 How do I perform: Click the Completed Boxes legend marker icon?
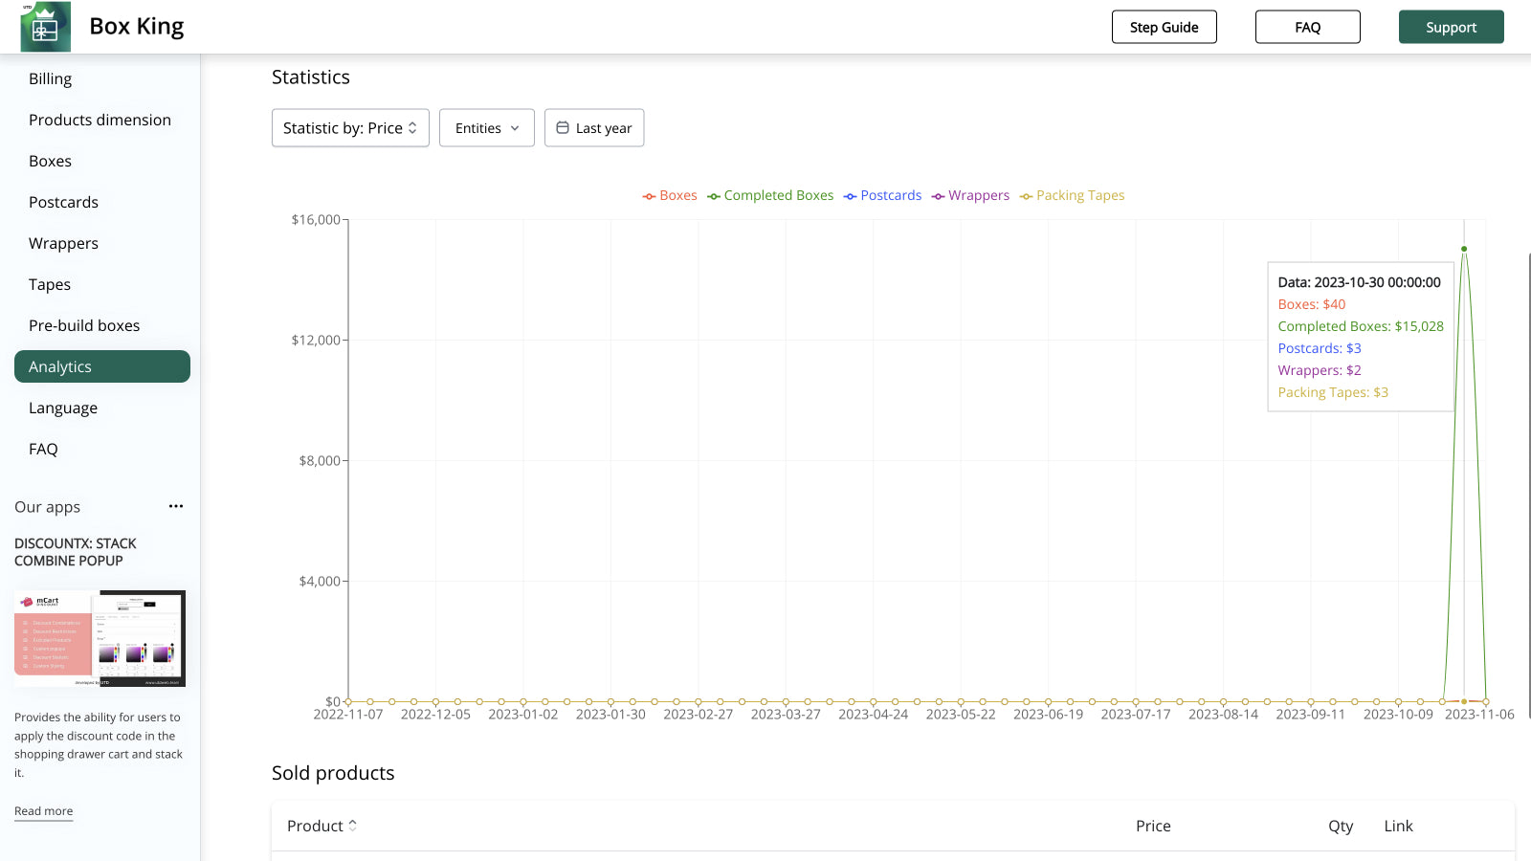(713, 195)
